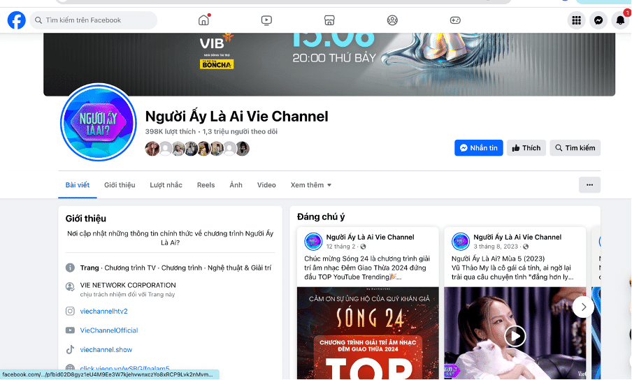Click the globe privacy icon on 3 tháng 8 post

[x=526, y=247]
